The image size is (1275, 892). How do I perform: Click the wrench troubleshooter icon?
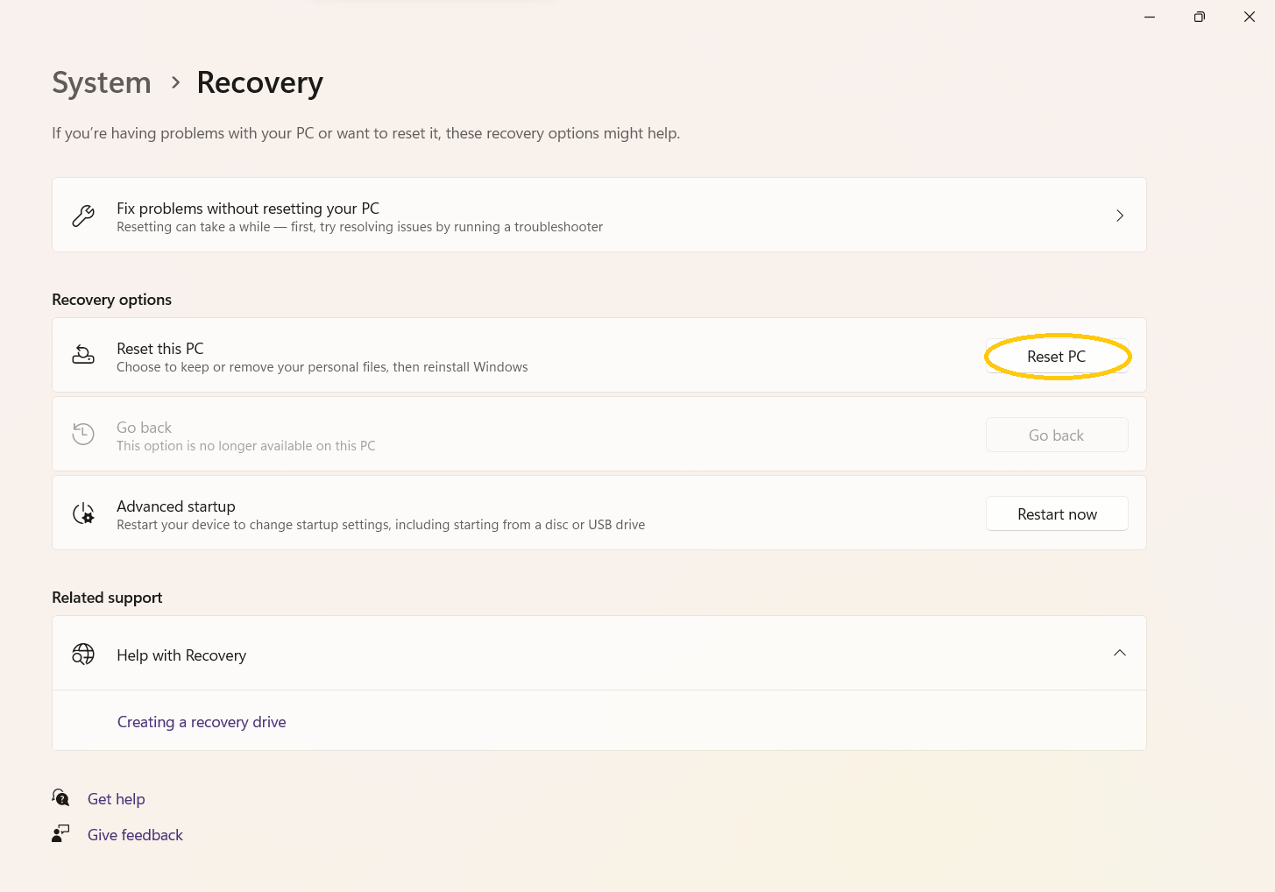[83, 216]
